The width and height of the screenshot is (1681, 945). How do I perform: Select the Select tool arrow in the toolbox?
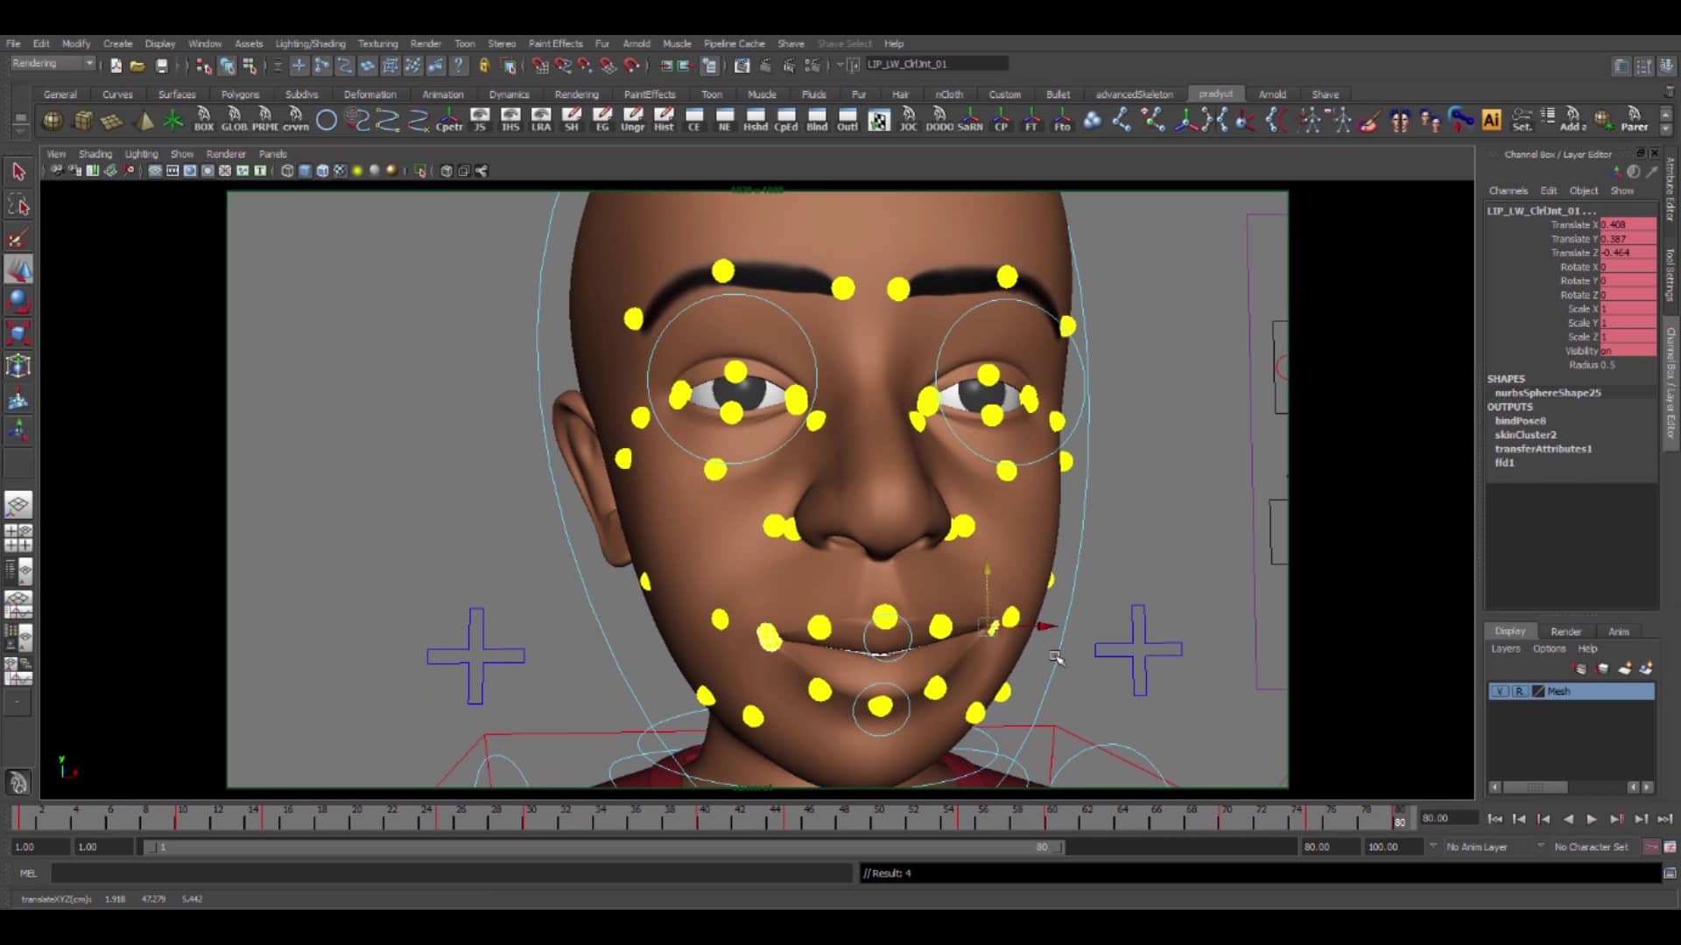click(x=19, y=172)
